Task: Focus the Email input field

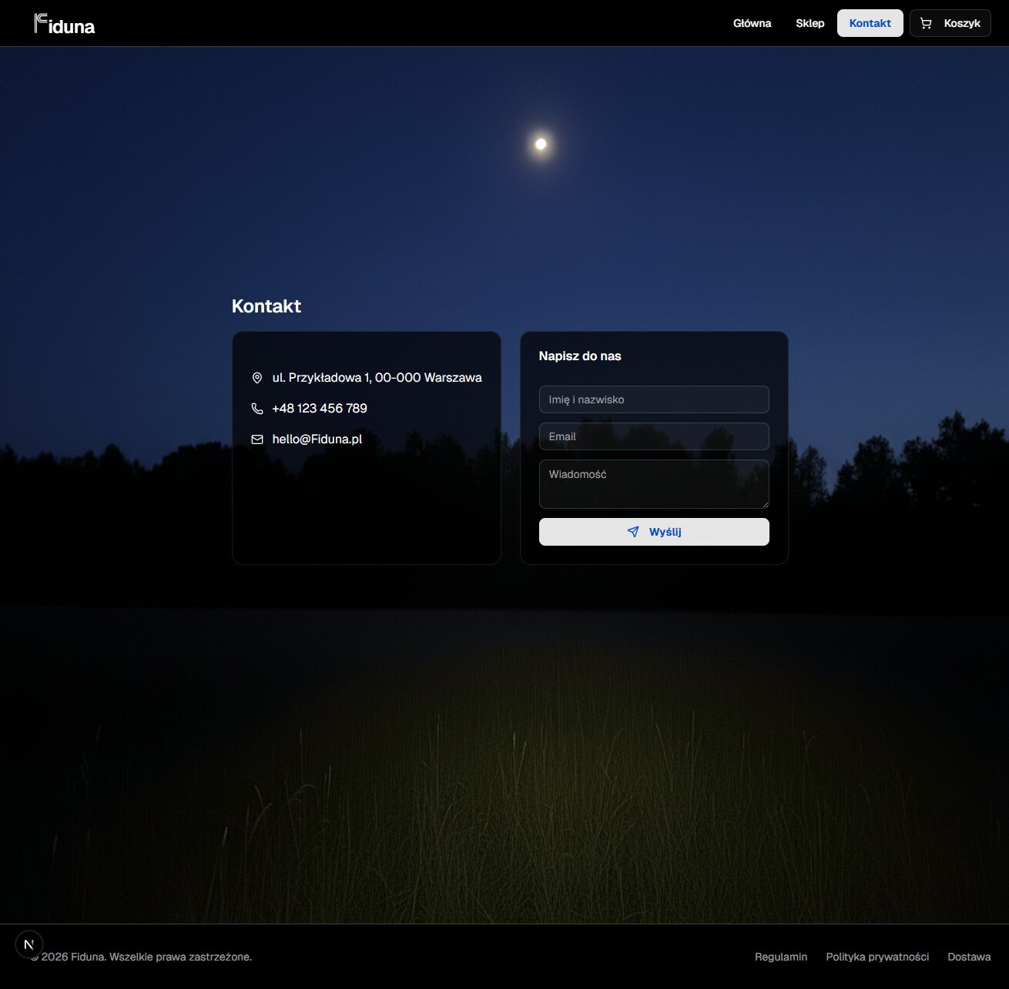Action: click(x=654, y=436)
